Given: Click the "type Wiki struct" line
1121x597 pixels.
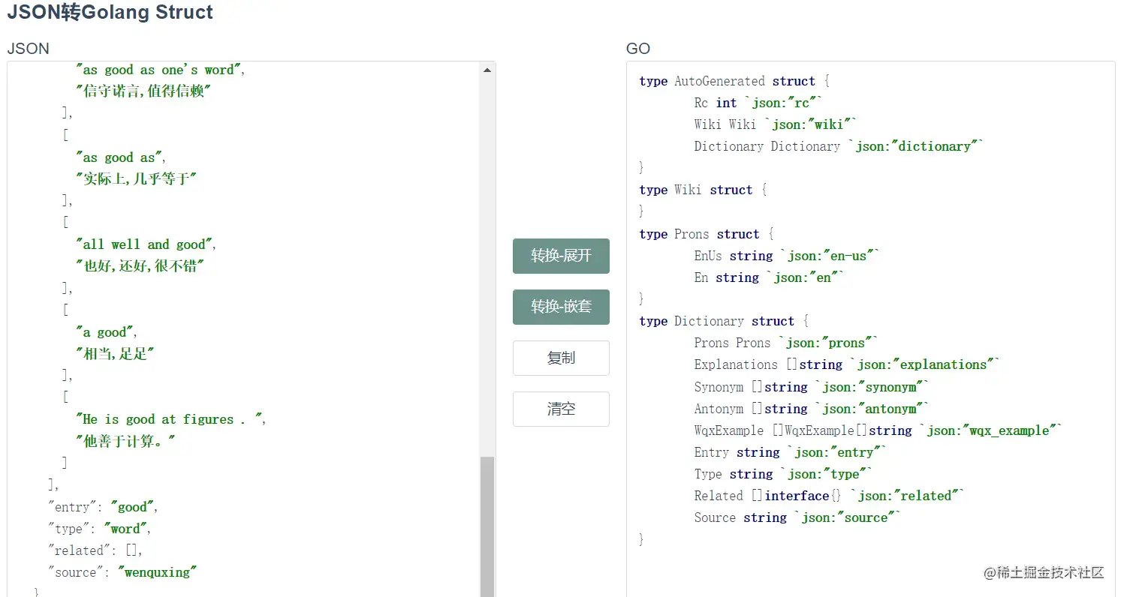Looking at the screenshot, I should (703, 190).
